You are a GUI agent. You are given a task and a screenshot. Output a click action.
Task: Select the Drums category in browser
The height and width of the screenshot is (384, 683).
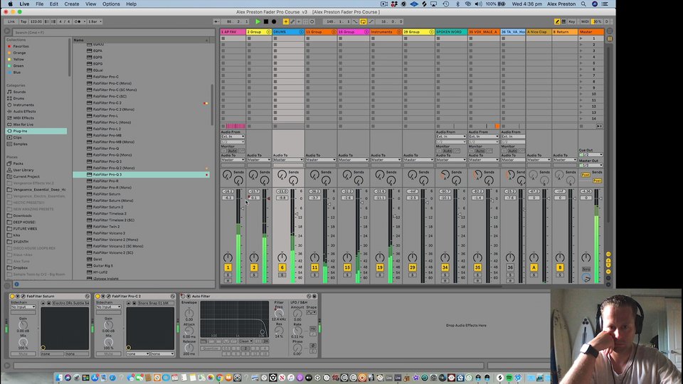point(18,98)
